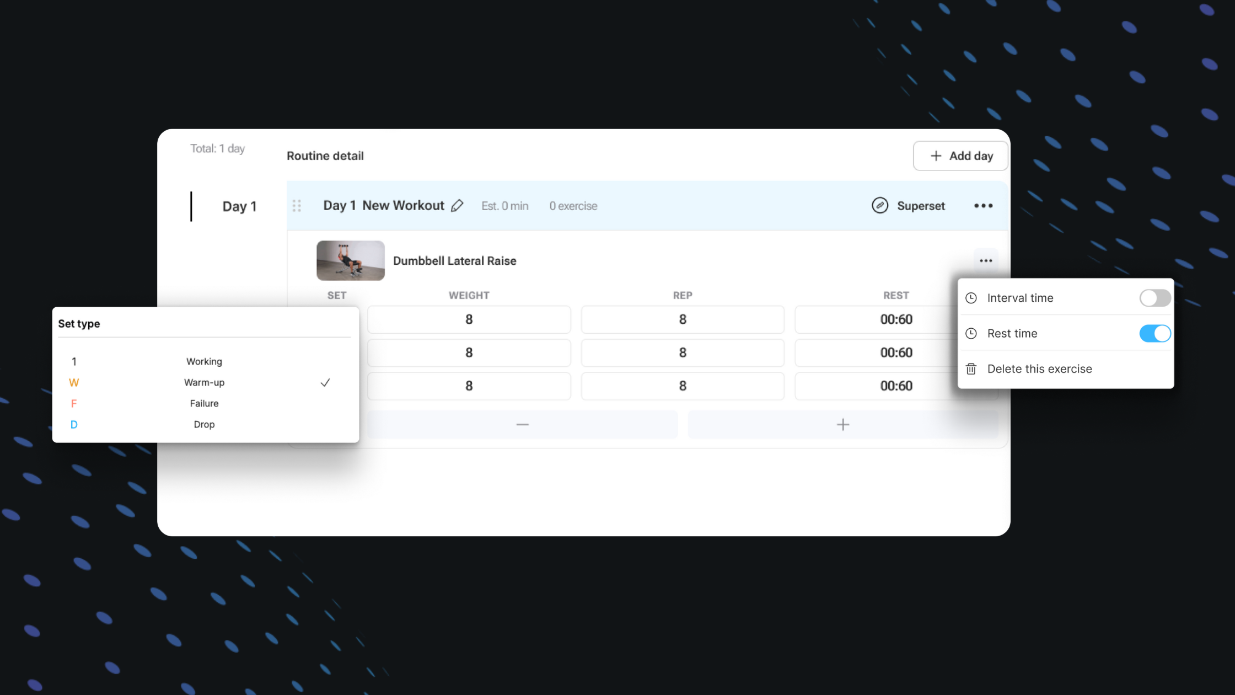Click the red F set type letter
Image resolution: width=1235 pixels, height=695 pixels.
click(74, 403)
